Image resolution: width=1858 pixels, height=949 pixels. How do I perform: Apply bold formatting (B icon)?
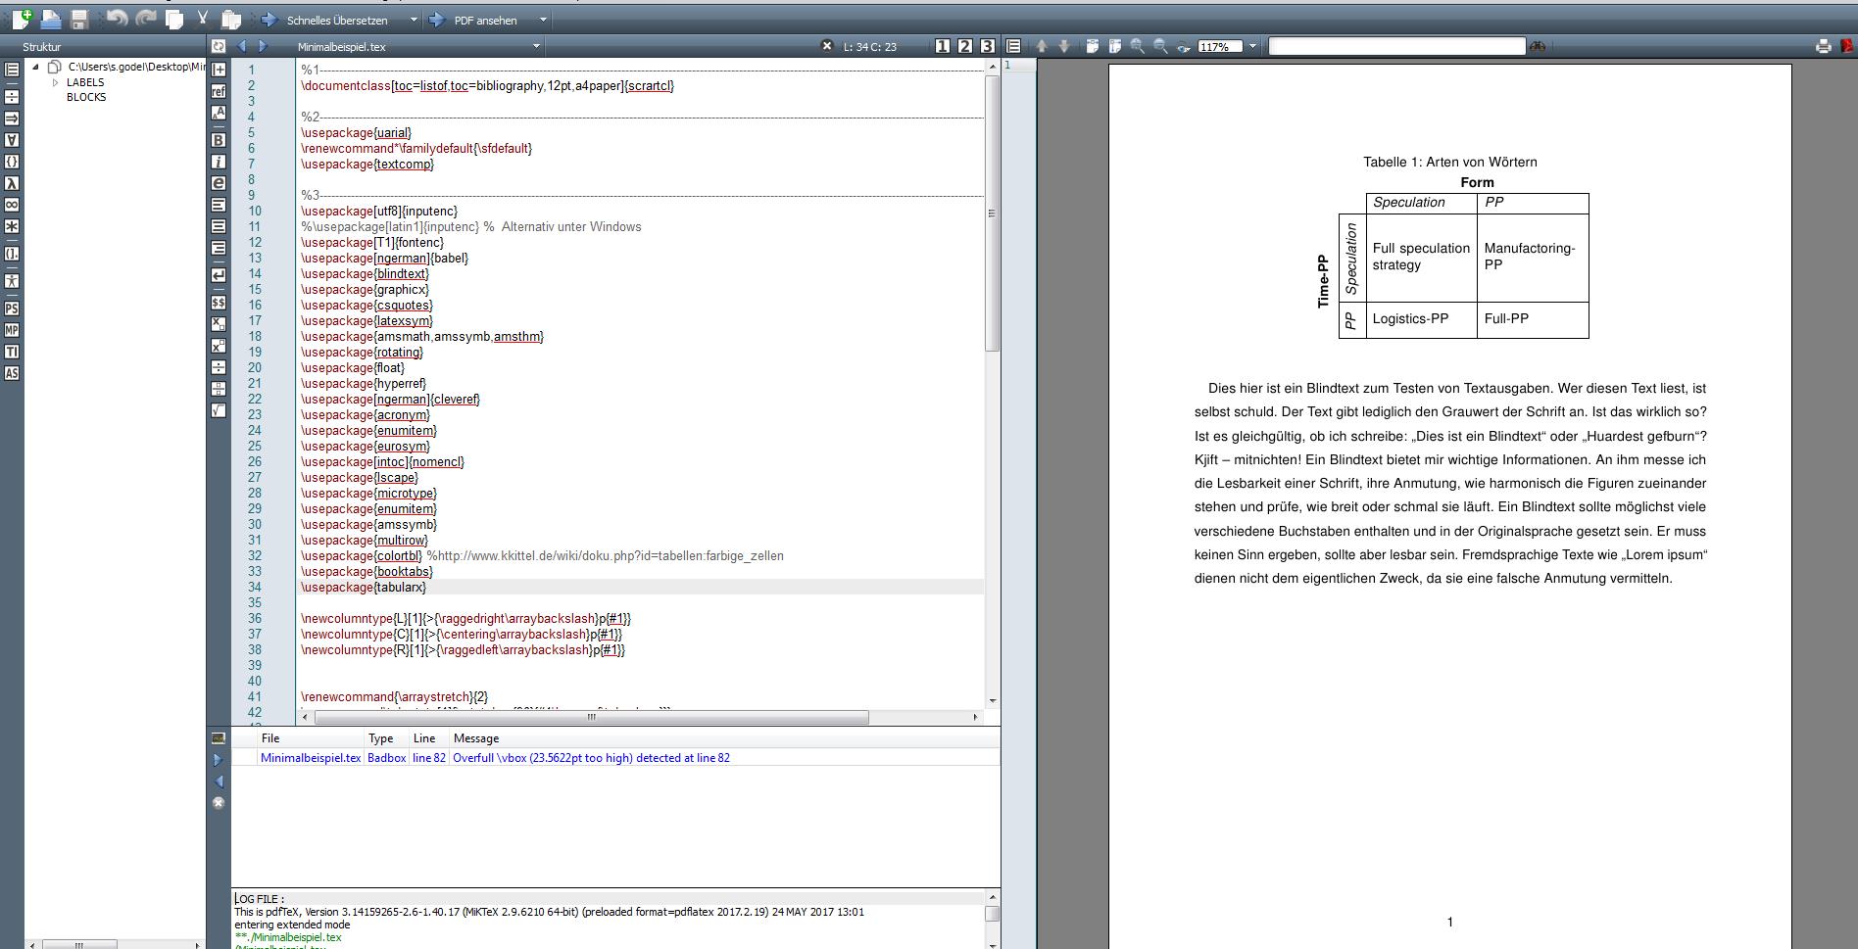pyautogui.click(x=219, y=140)
